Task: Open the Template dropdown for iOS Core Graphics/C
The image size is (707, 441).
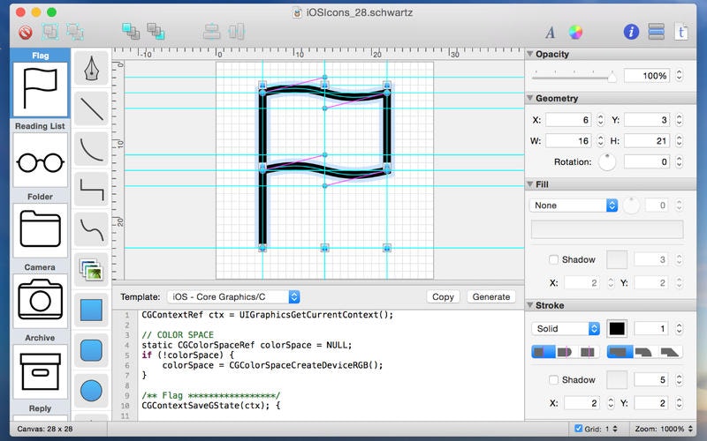Action: [233, 296]
